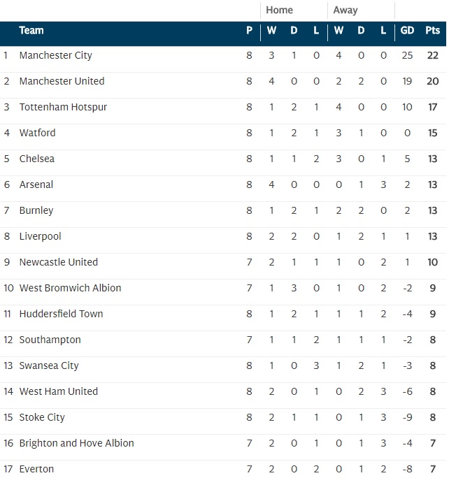Select the Southampton team name

(x=50, y=340)
